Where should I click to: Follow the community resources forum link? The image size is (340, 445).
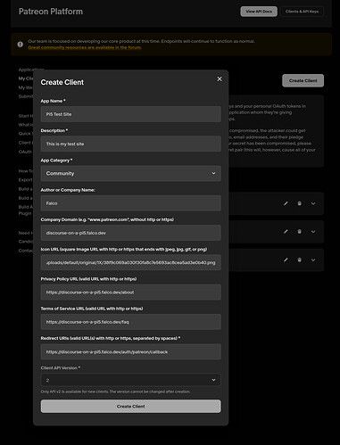(x=85, y=47)
